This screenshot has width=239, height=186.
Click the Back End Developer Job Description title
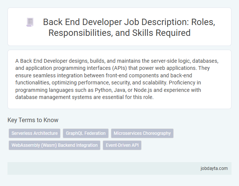129,27
